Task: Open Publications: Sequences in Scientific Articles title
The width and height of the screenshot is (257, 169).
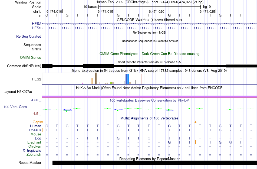Action: 149,41
